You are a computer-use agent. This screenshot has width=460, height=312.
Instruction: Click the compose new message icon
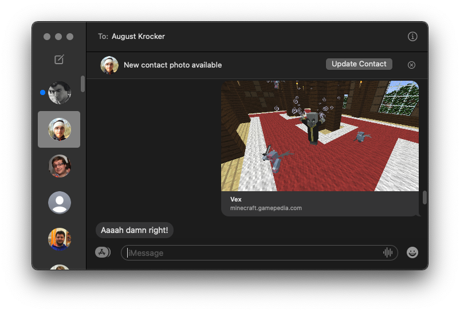click(x=59, y=60)
